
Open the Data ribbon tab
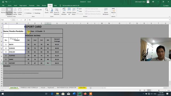[38, 5]
